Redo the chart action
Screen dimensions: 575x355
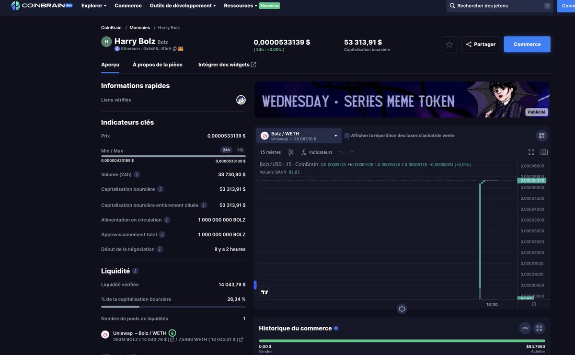pos(351,152)
